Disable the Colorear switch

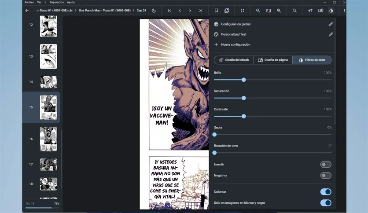326,192
